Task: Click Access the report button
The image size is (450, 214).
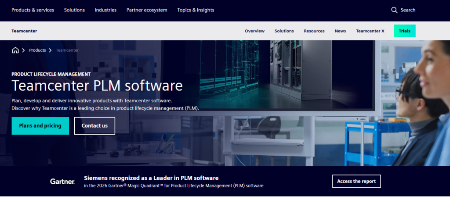Action: [356, 182]
